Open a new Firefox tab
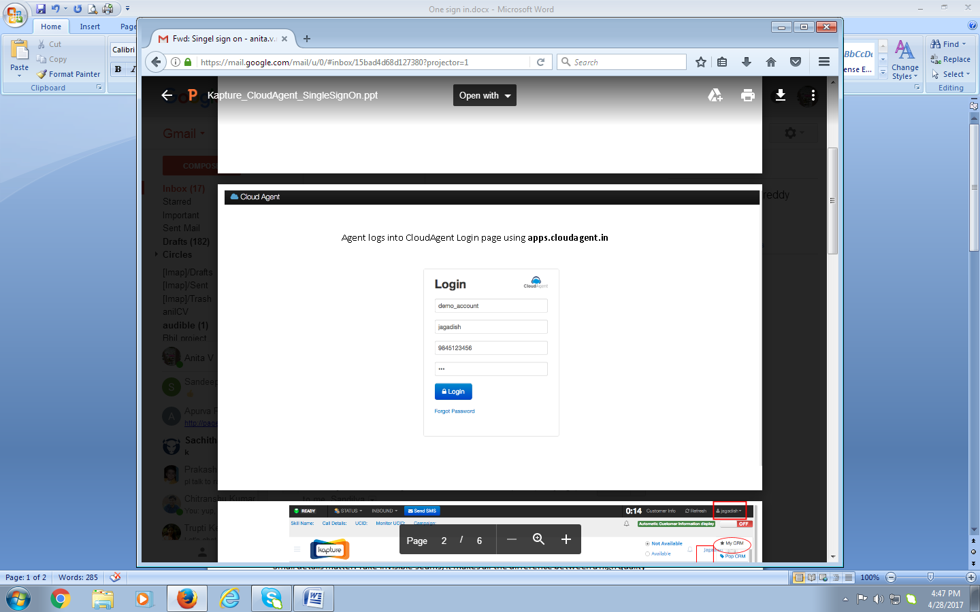Screen dimensions: 980x612 pos(307,39)
